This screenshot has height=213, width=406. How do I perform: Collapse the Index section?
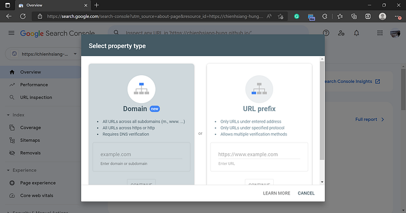(8, 115)
